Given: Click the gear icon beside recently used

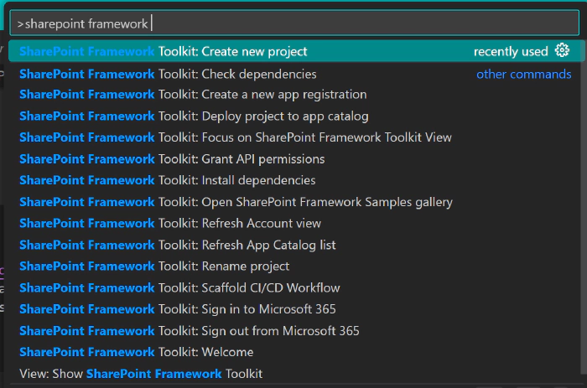Looking at the screenshot, I should (x=562, y=51).
